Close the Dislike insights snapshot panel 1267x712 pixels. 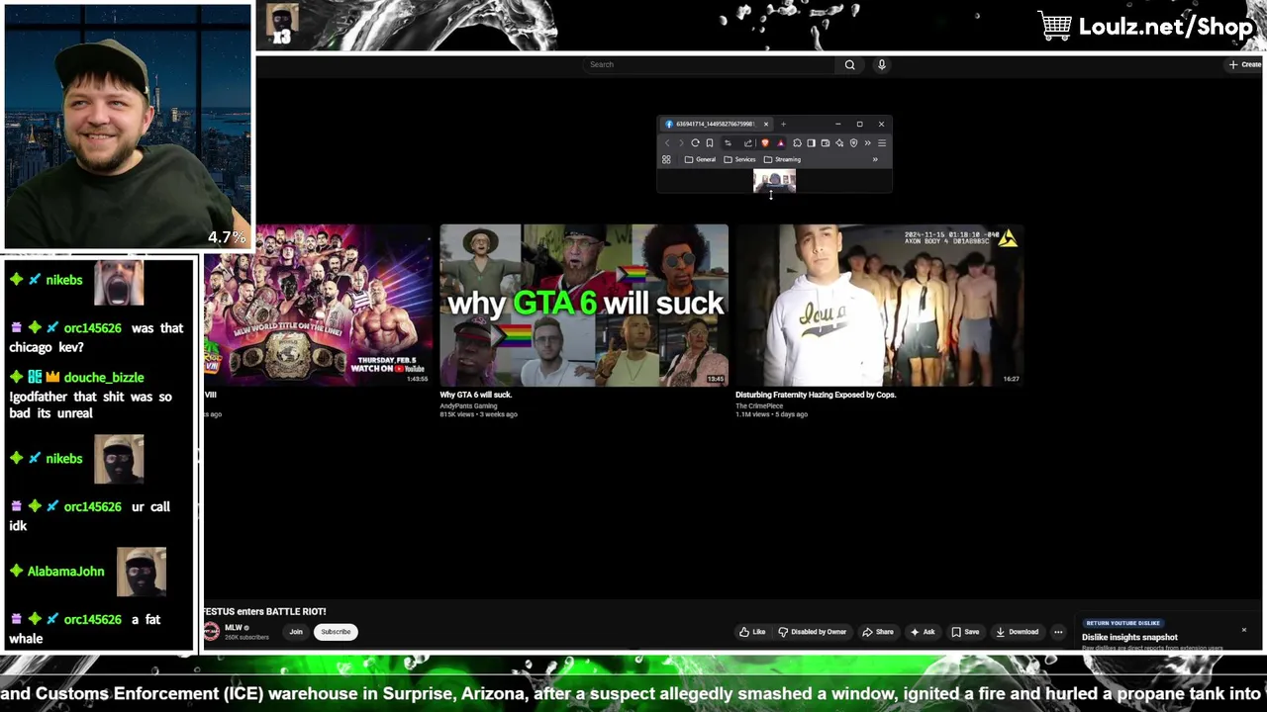(1244, 630)
